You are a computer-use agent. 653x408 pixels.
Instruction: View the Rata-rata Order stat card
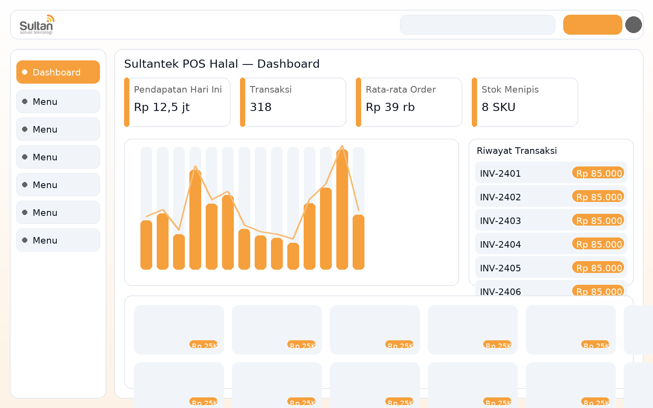point(409,102)
